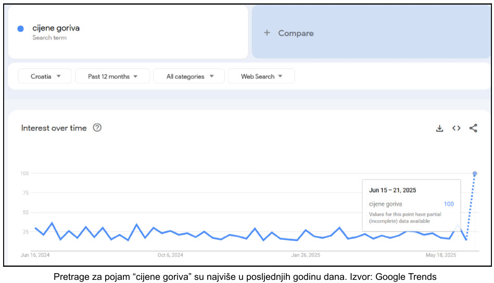Click the May 18, 2025 axis label
The height and width of the screenshot is (283, 494).
tap(441, 255)
